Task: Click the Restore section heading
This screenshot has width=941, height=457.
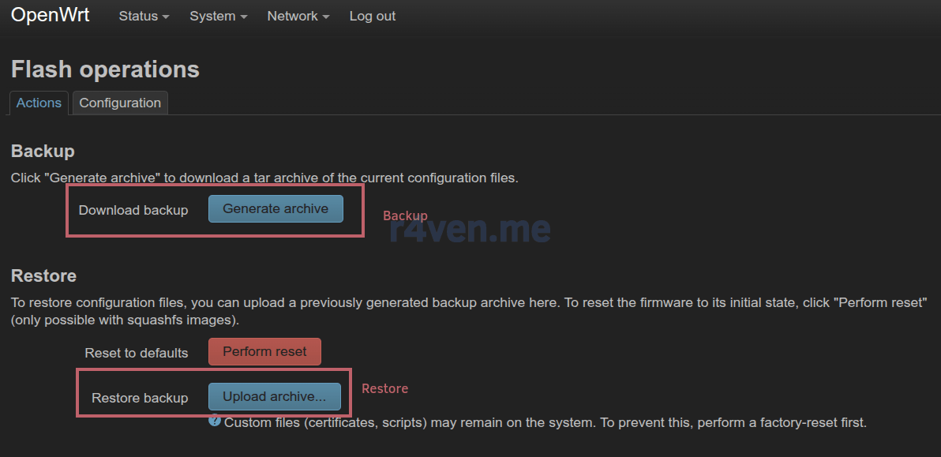Action: click(43, 276)
